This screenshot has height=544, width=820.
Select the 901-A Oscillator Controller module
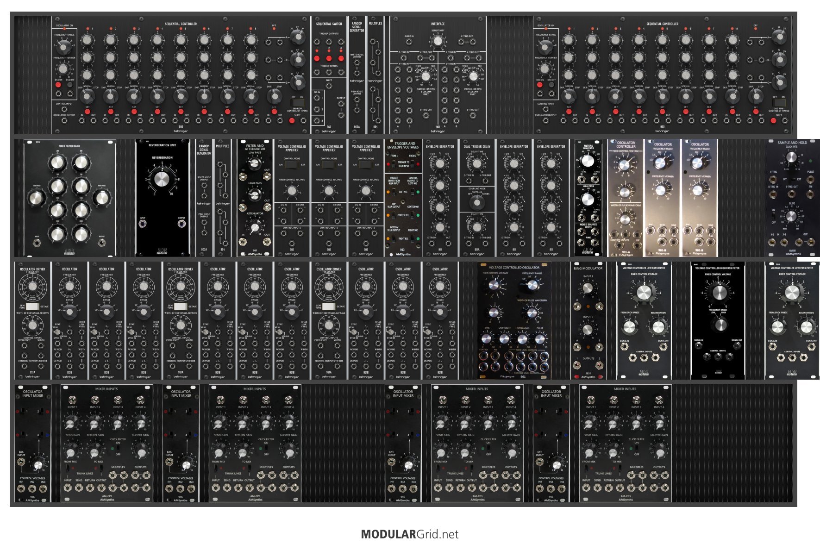click(626, 198)
